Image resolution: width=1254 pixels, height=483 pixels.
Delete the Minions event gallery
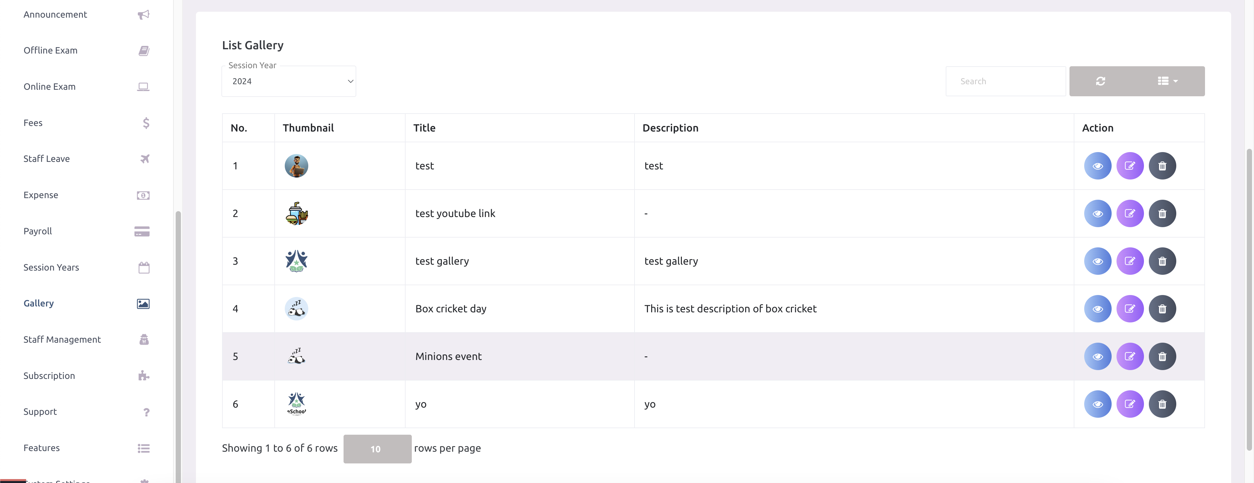(1162, 356)
